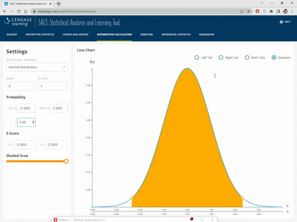Select the Left Tail radio button
The width and height of the screenshot is (297, 222).
[x=197, y=57]
